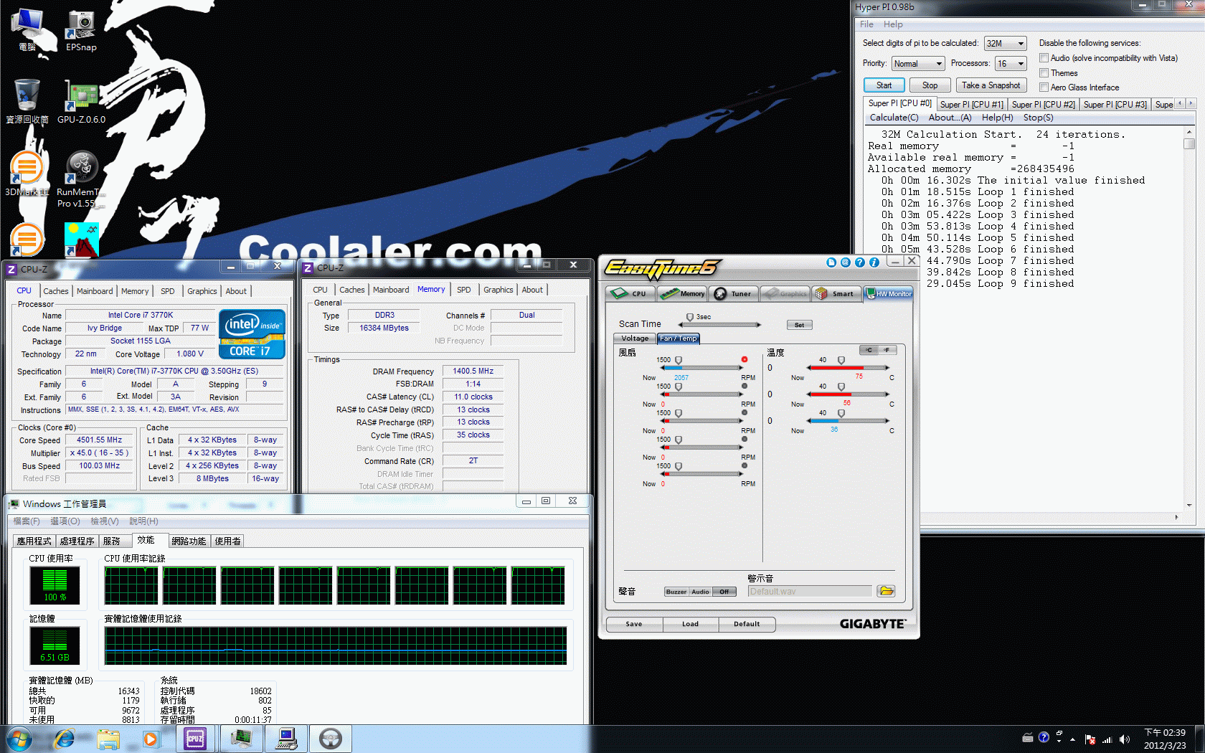Open Mainboard tab in left CPU-Z window
Image resolution: width=1205 pixels, height=753 pixels.
[95, 291]
